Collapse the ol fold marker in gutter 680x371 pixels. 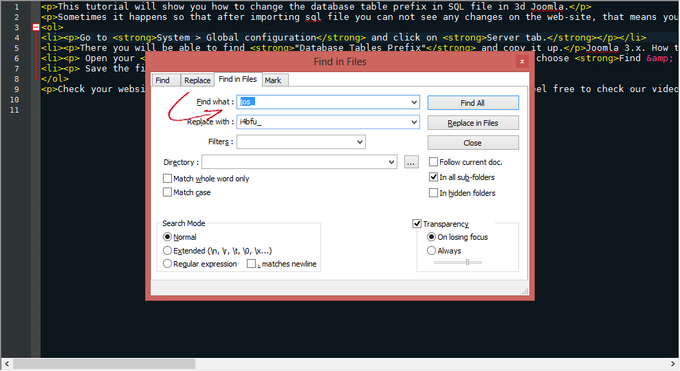[x=36, y=27]
